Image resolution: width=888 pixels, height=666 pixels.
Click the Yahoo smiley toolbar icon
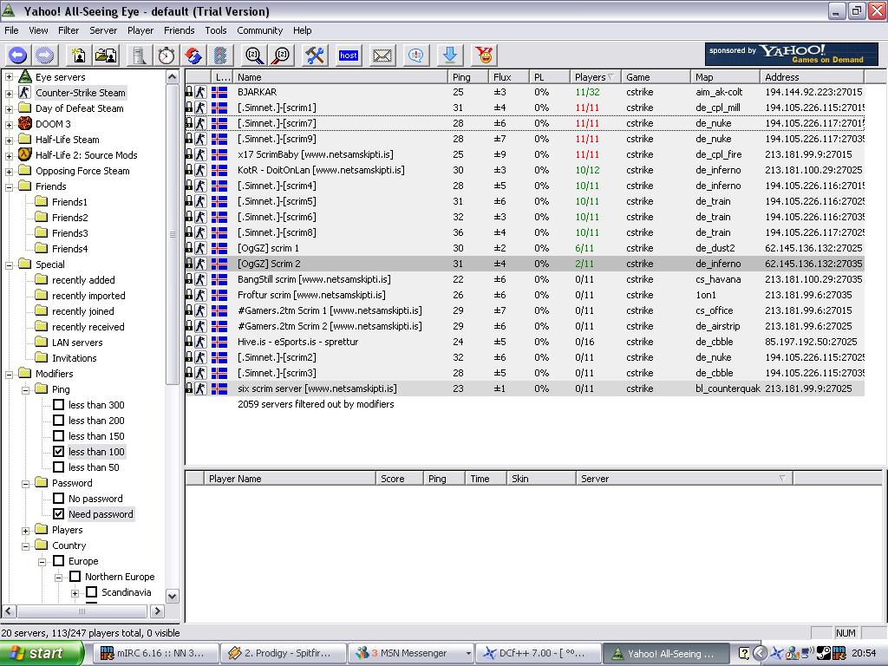click(484, 55)
